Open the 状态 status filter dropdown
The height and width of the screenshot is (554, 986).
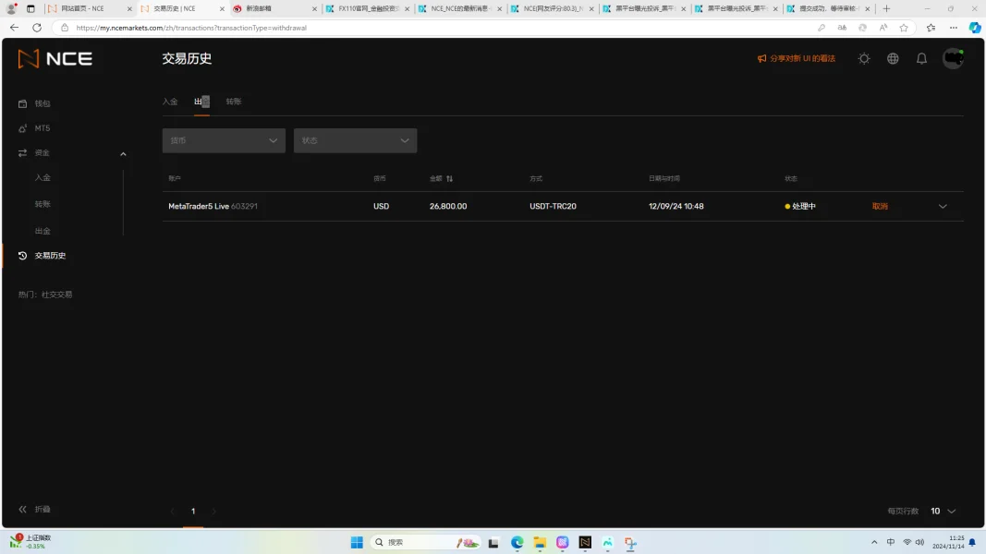point(355,140)
